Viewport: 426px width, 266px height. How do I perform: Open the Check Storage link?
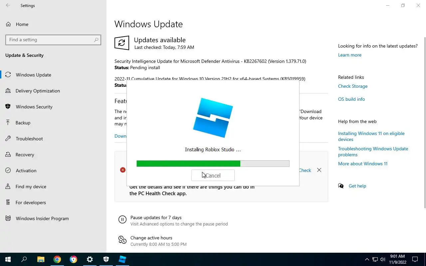pyautogui.click(x=353, y=86)
